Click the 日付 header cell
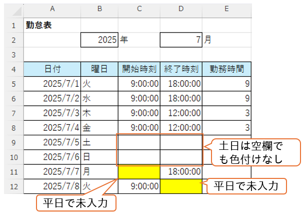Screen dimensions: 303x212 pos(52,69)
